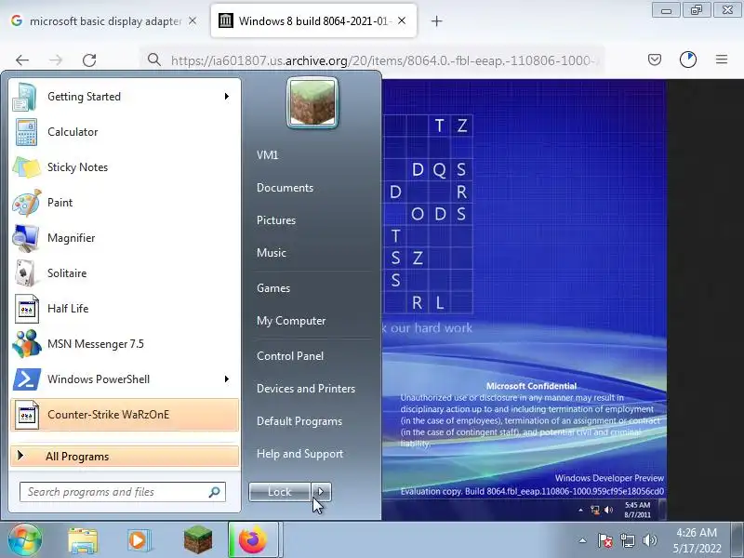
Task: Start the Solitaire game
Action: point(125,273)
